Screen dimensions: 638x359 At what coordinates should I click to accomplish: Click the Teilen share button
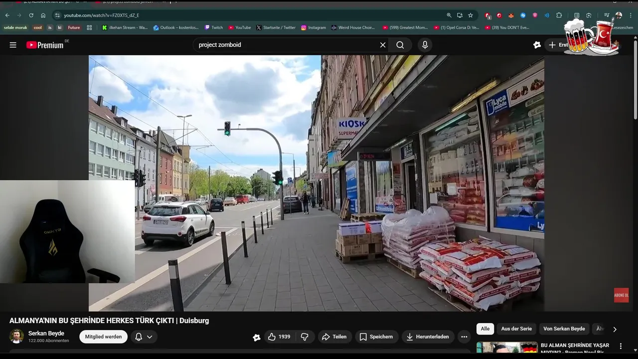point(334,337)
